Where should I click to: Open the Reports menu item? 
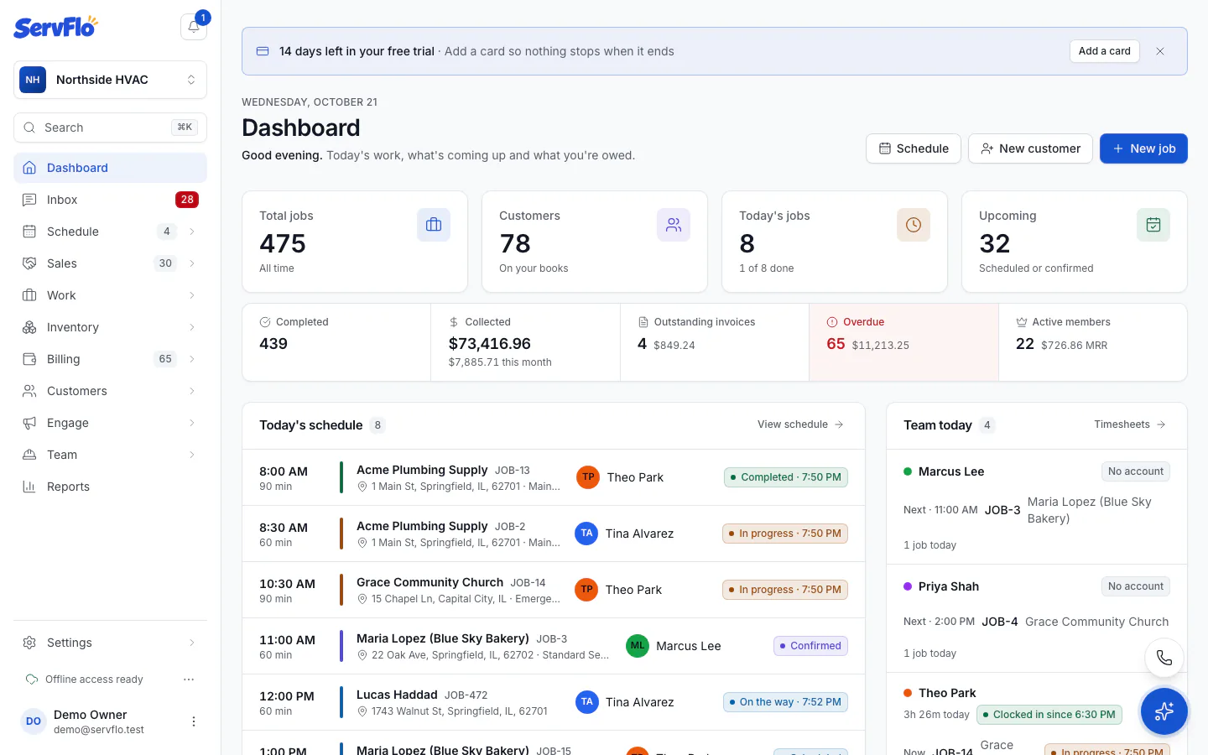coord(110,487)
